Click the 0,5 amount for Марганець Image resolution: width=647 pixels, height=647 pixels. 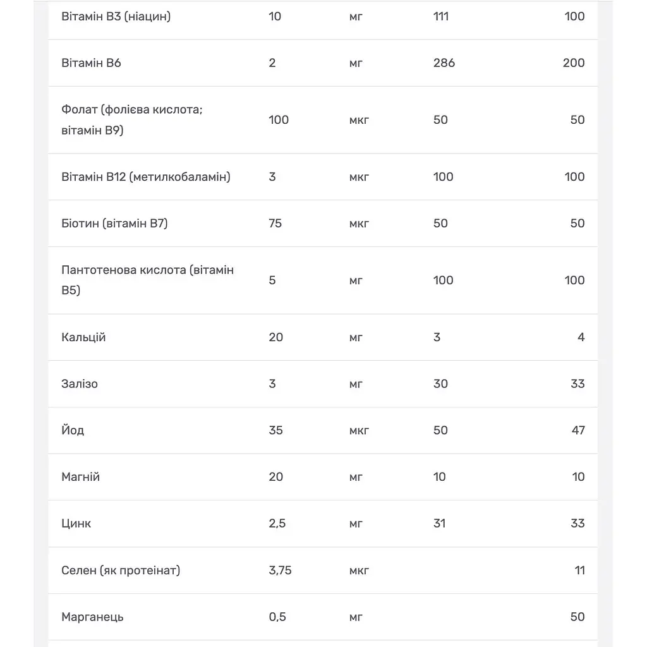(277, 617)
